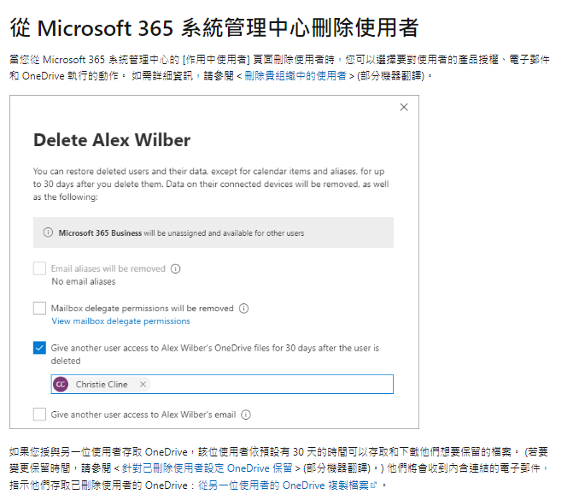
Task: Click the No email aliases text
Action: [84, 281]
